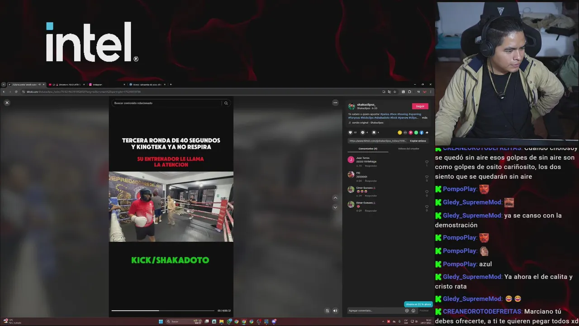Share via the red send-to-friends icon
This screenshot has height=326, width=579.
pyautogui.click(x=411, y=133)
